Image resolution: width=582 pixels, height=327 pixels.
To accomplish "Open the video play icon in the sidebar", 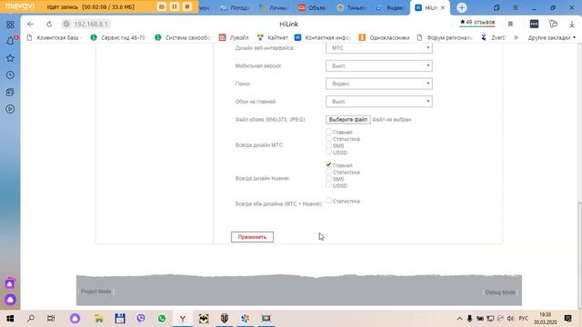I will pos(10,109).
